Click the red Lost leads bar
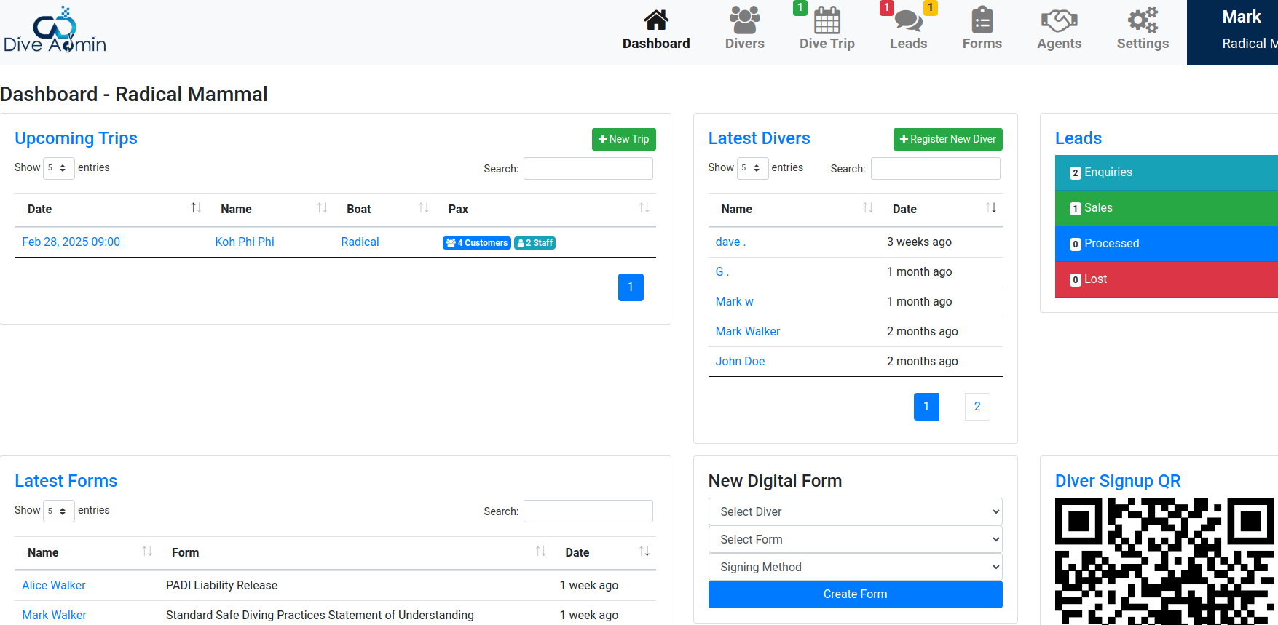1278x625 pixels. coord(1165,279)
